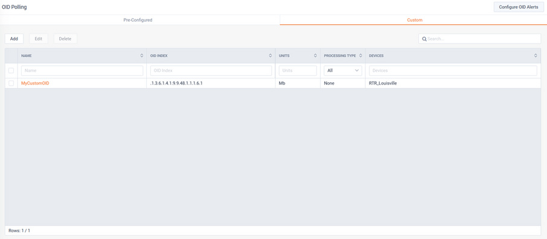
Task: Sort by the DEVICES column arrows
Action: pyautogui.click(x=536, y=56)
